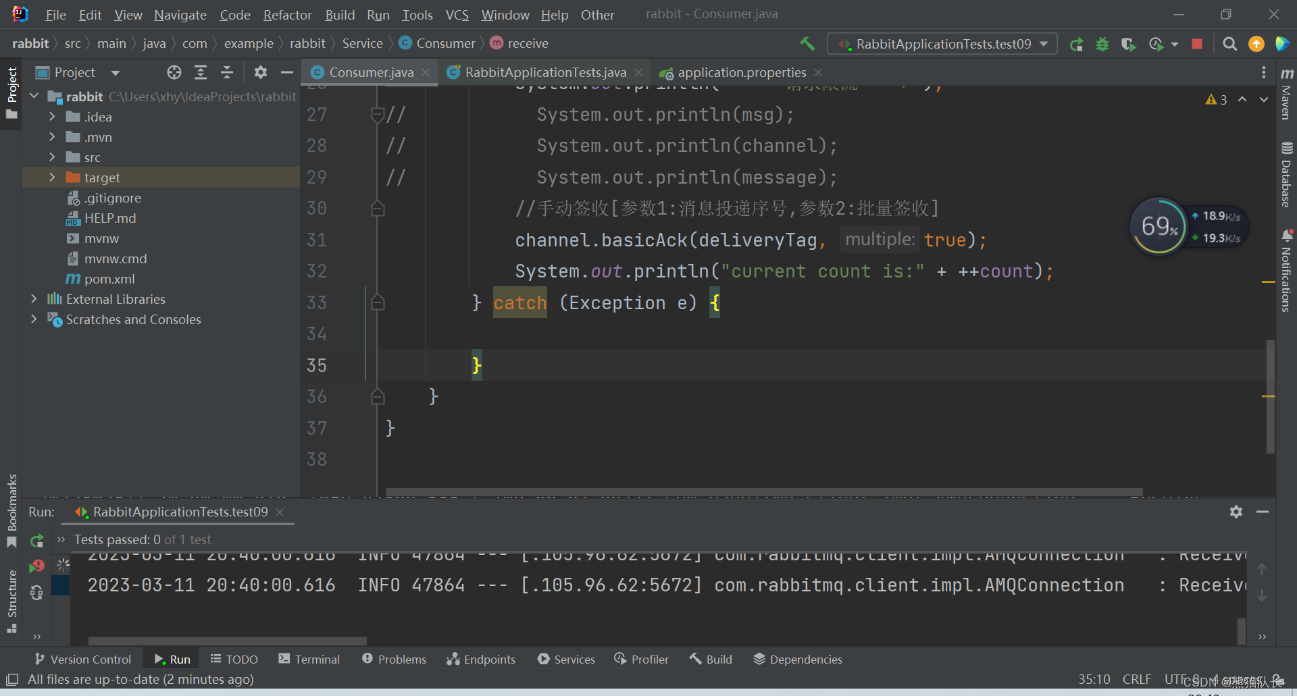
Task: Rerun RabbitApplicationTests.test09 from top toolbar
Action: coord(1076,44)
